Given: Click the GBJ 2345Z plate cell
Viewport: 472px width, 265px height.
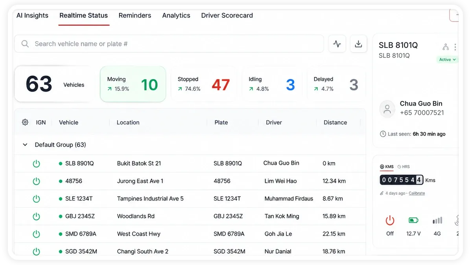Looking at the screenshot, I should coord(228,216).
